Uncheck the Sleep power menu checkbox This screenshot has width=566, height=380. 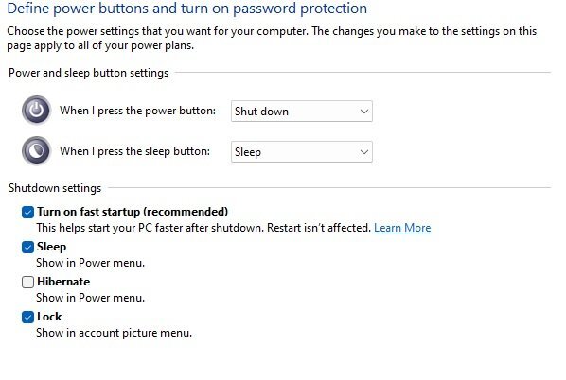pyautogui.click(x=27, y=248)
